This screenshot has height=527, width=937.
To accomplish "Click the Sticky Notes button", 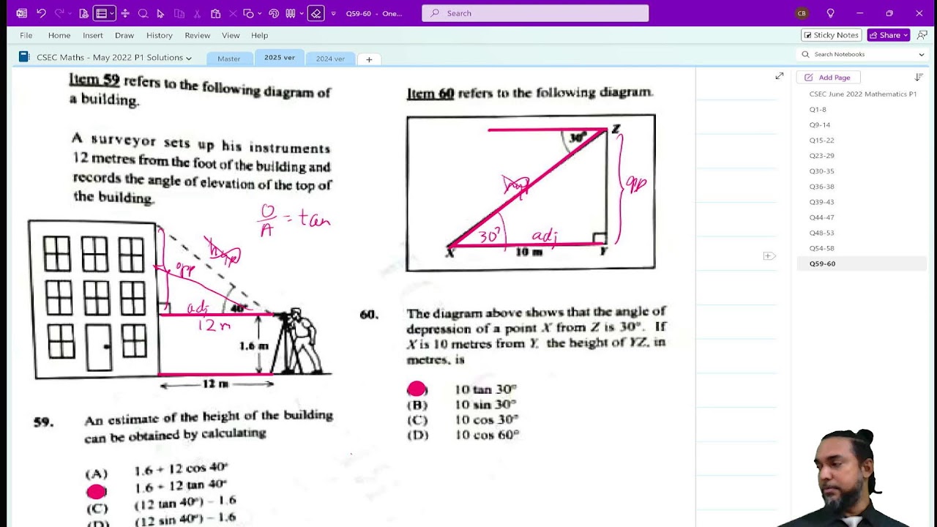I will point(831,35).
